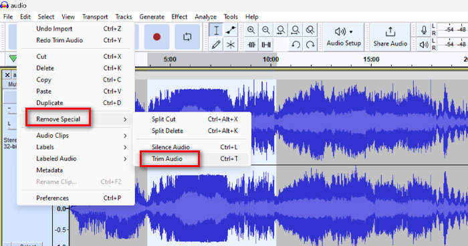Click the 5:00 mark on timeline ruler

pyautogui.click(x=170, y=59)
